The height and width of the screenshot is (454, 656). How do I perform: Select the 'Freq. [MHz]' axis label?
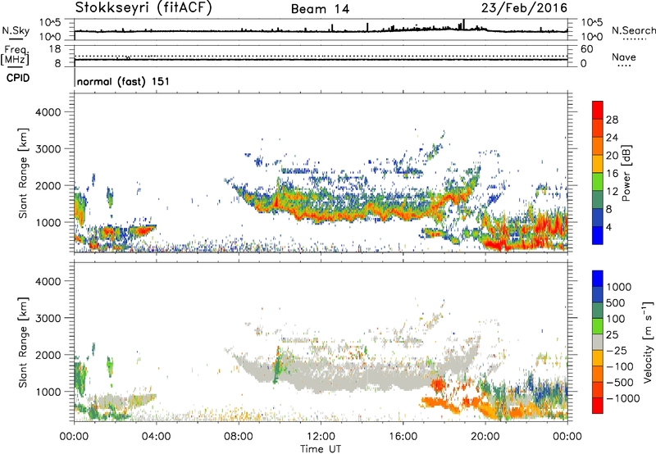16,56
